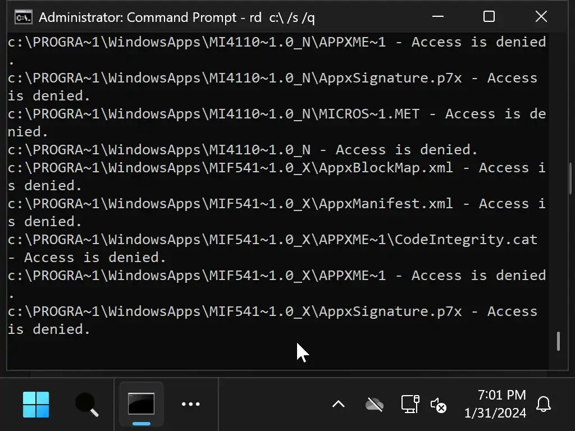Close the Command Prompt window
The height and width of the screenshot is (431, 575).
[x=541, y=17]
